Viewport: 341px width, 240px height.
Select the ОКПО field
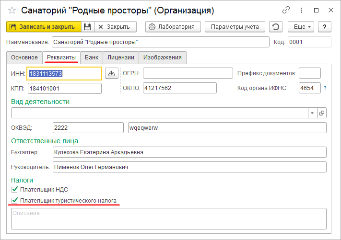[180, 88]
